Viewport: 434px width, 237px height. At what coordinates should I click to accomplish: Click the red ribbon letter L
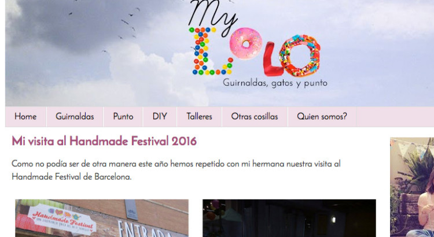click(272, 59)
